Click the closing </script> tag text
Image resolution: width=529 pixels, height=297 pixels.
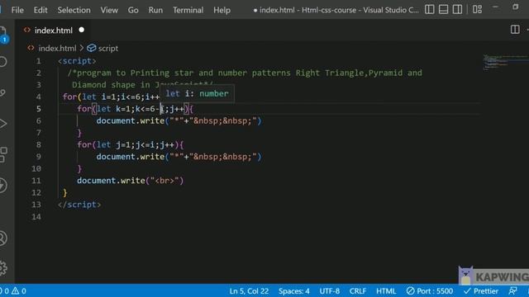[79, 205]
